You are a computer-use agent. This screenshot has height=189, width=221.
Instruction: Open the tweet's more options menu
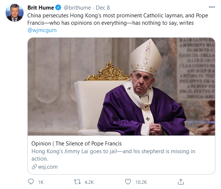[x=212, y=7]
